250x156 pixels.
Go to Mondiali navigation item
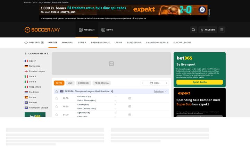68,43
